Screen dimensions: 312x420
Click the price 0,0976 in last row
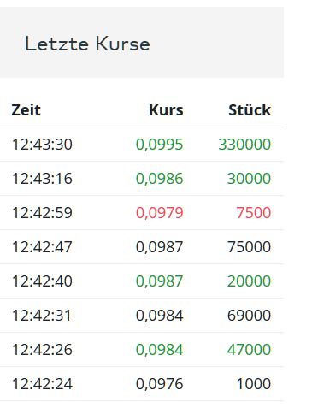tap(159, 384)
